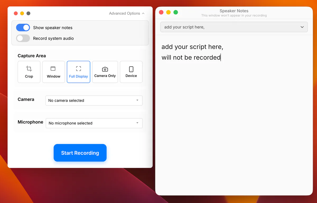Enable Record system audio switch
Viewport: 317px width, 203px height.
point(23,38)
